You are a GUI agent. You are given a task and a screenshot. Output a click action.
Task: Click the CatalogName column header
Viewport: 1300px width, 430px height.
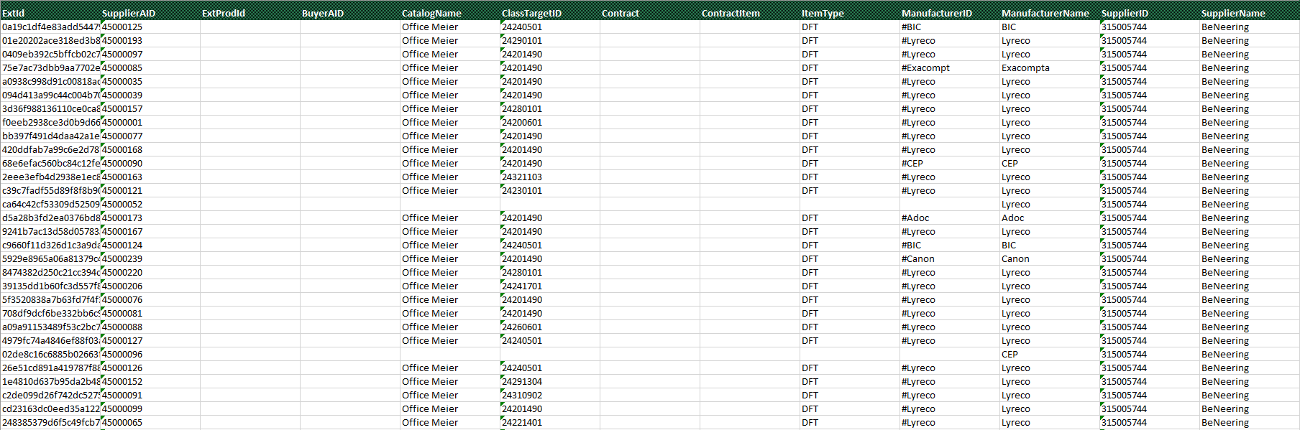pos(431,13)
